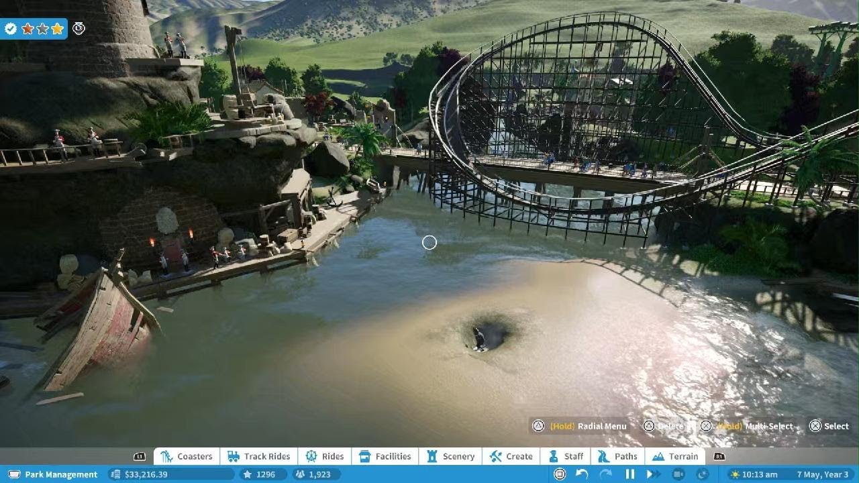859x483 pixels.
Task: Open the Paths tab
Action: (618, 456)
